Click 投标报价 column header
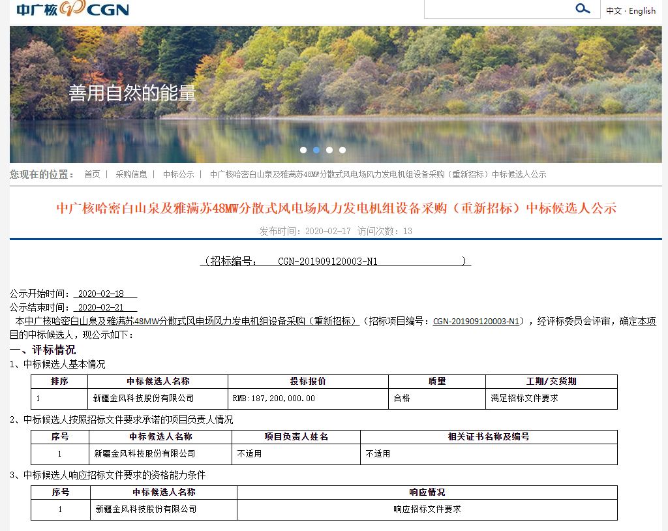This screenshot has height=531, width=668. (308, 382)
